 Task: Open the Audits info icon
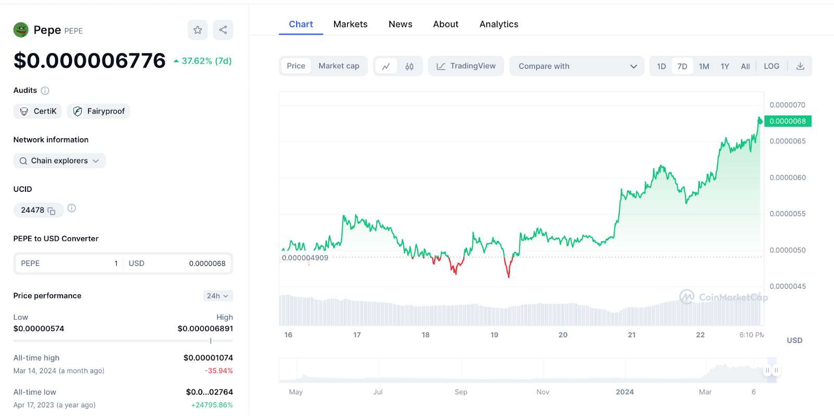[x=45, y=91]
